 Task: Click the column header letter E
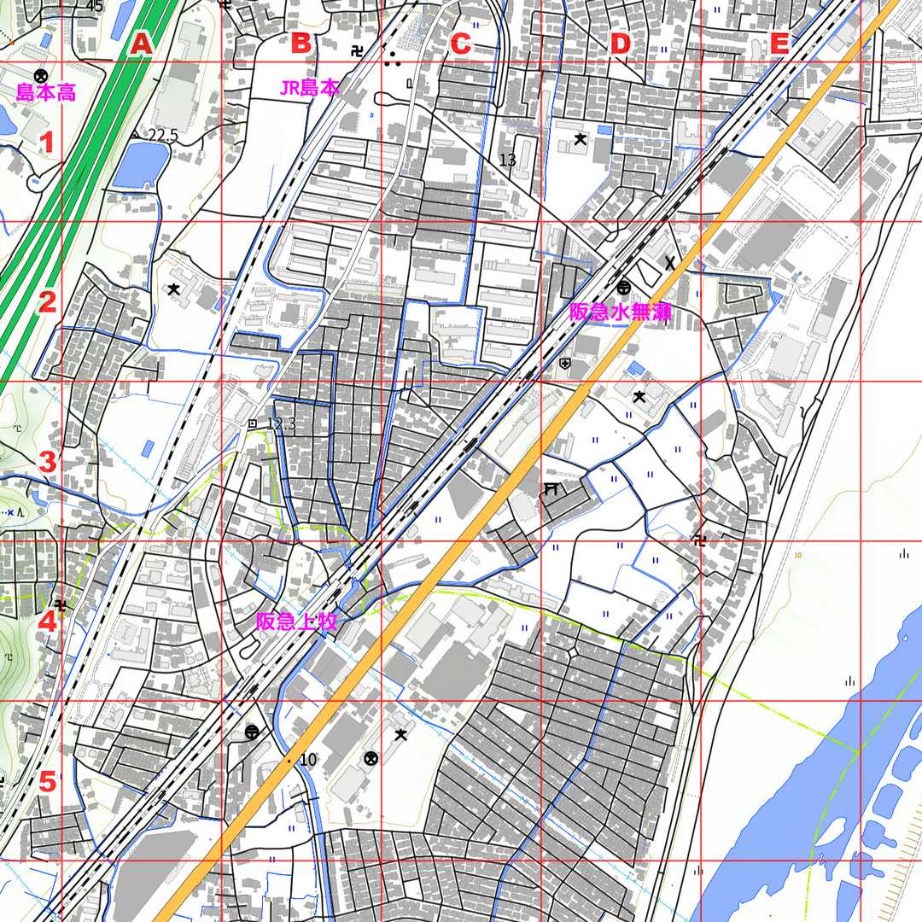[x=779, y=44]
